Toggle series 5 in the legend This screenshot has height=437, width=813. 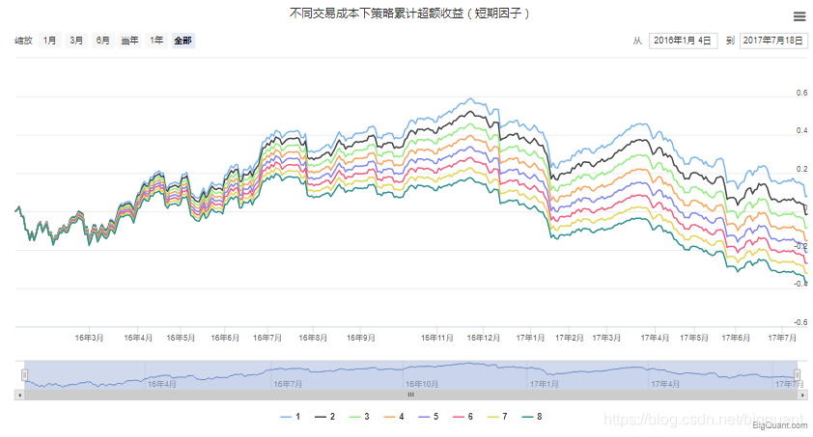(x=429, y=417)
